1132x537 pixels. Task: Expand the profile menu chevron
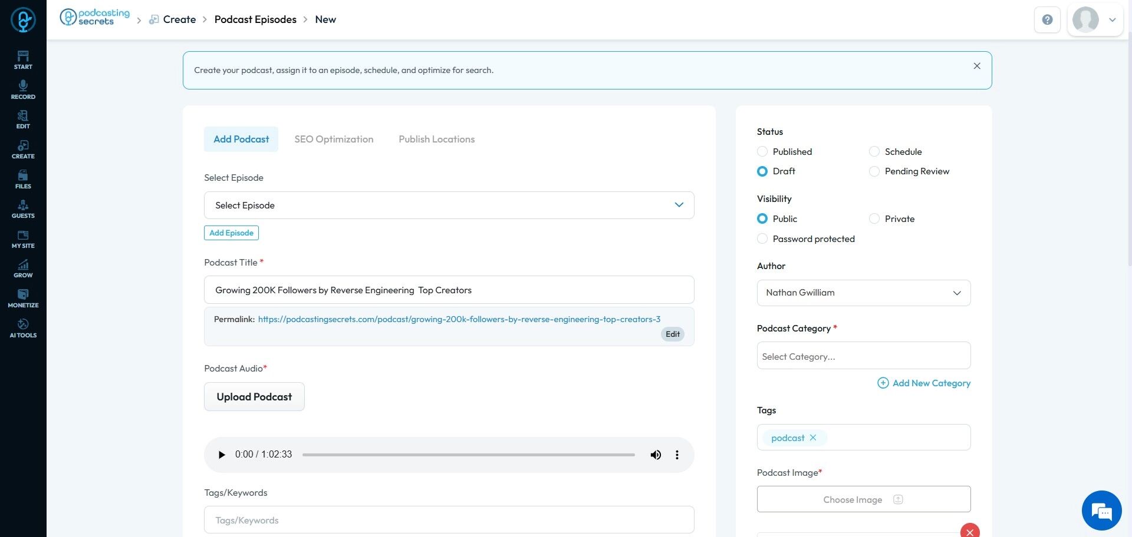click(x=1112, y=19)
